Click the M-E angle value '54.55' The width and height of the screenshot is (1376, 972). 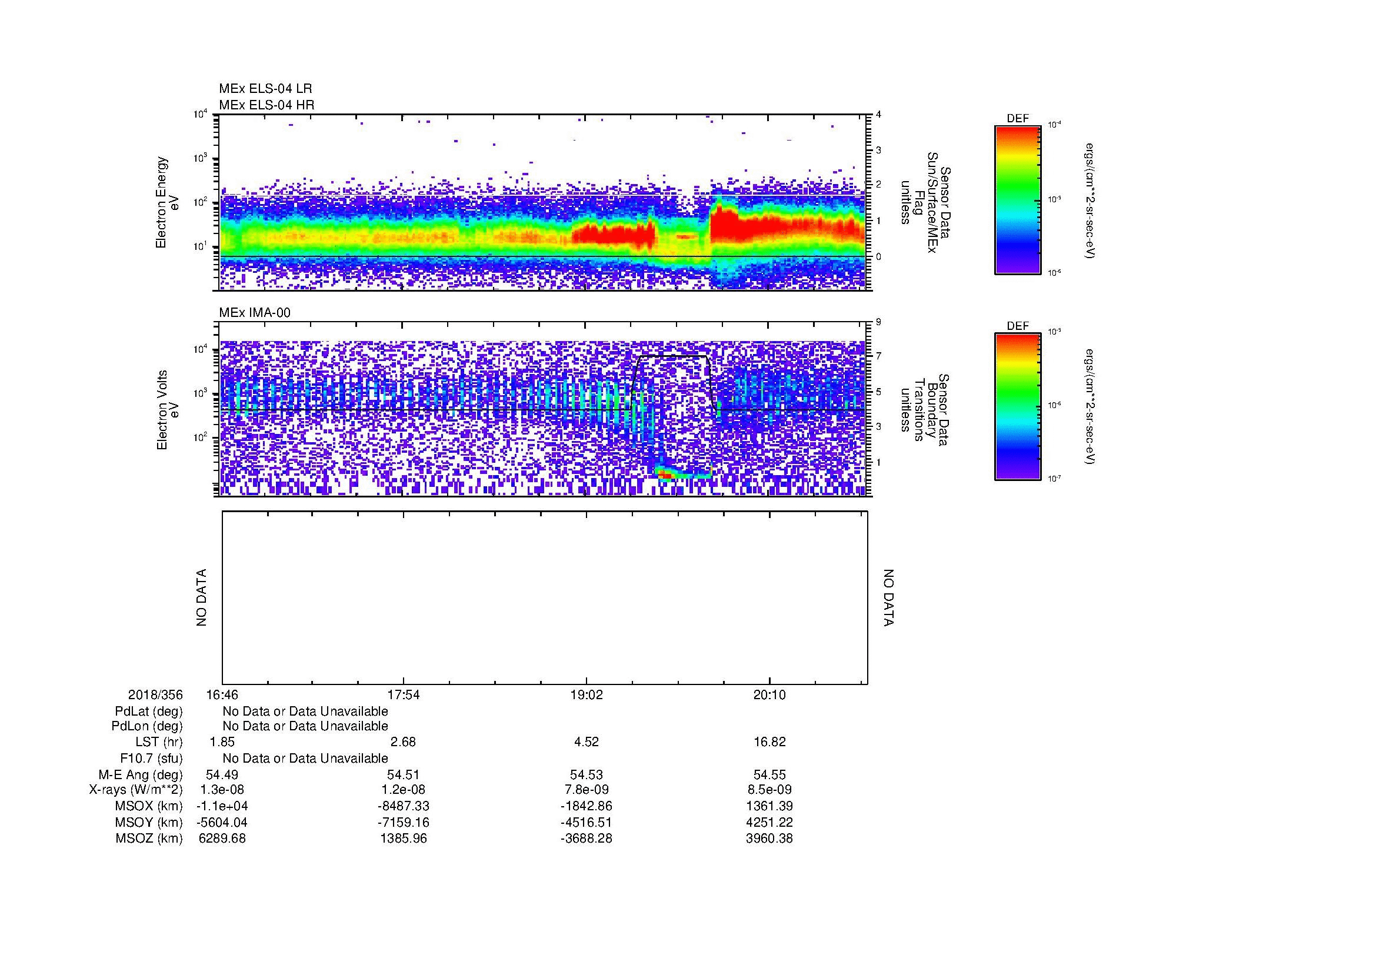point(769,775)
